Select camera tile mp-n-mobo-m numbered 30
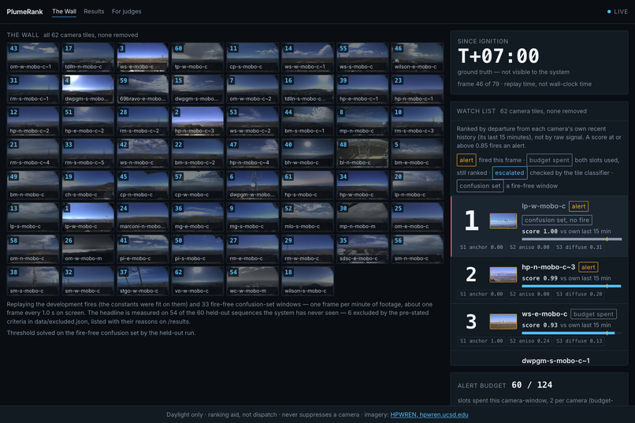Screen dimensions: 635x423 [362, 217]
